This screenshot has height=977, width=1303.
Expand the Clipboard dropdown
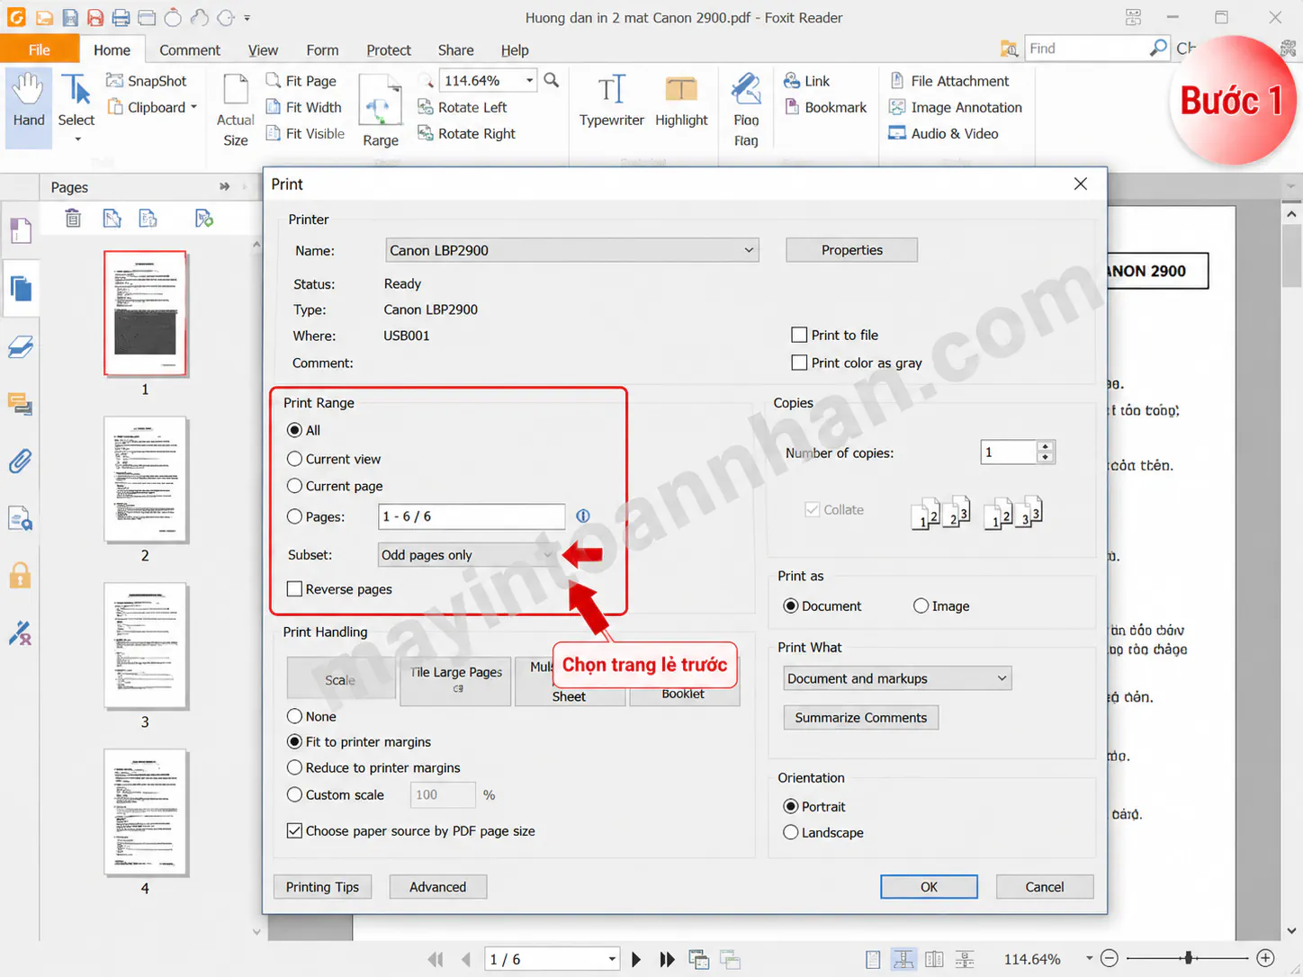tap(193, 107)
